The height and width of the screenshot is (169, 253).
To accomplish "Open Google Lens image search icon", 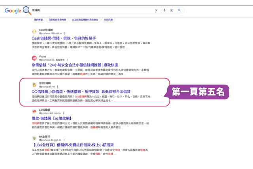I will [172, 10].
